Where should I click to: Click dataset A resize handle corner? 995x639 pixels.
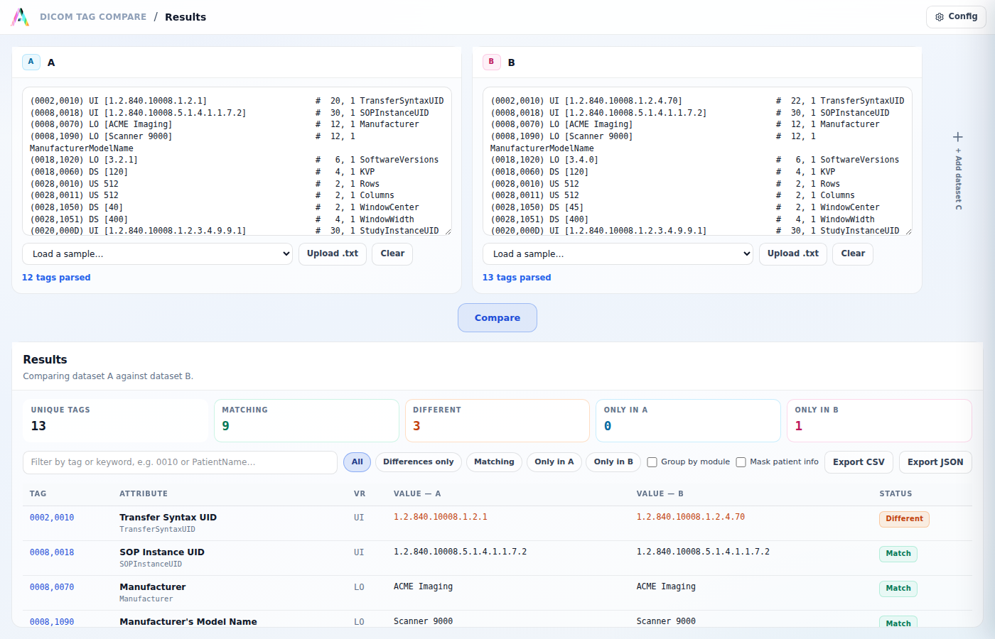(x=448, y=231)
